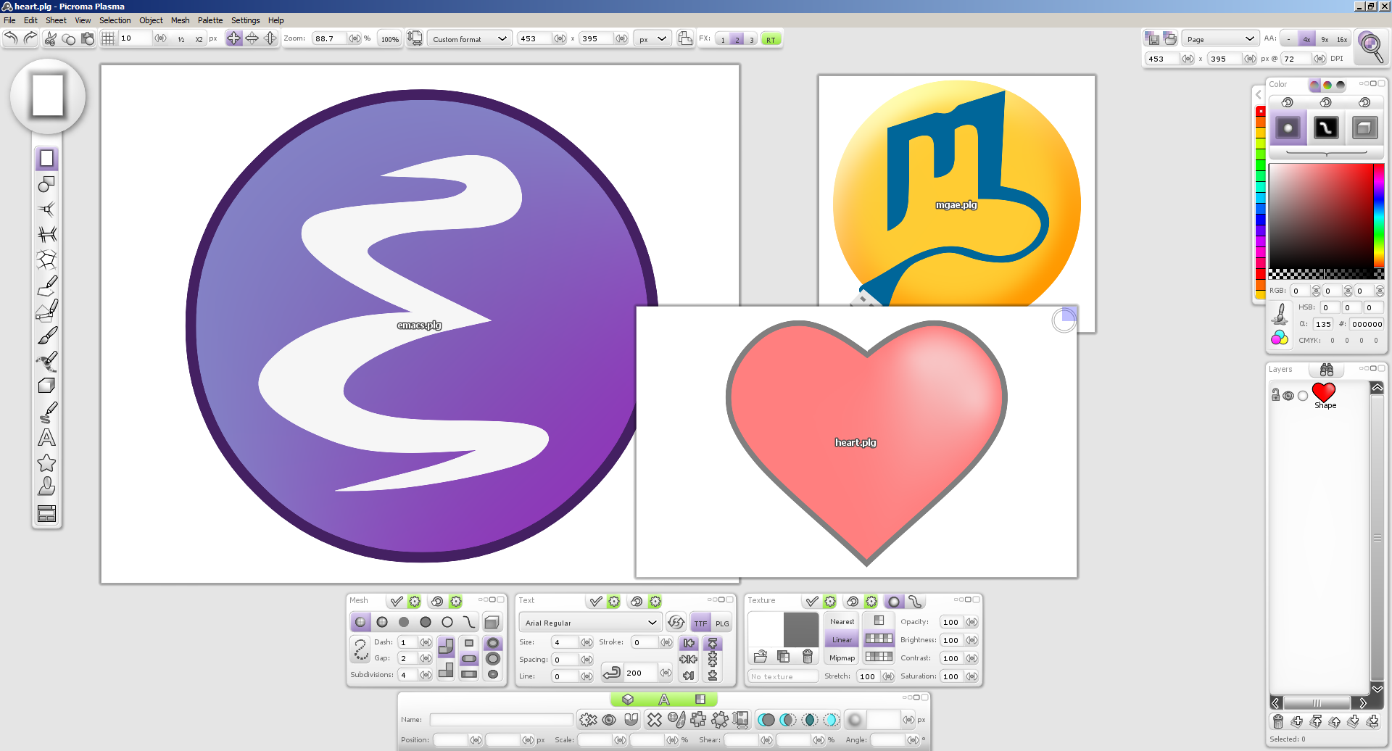This screenshot has width=1392, height=751.
Task: Click the Undo arrow icon
Action: (12, 38)
